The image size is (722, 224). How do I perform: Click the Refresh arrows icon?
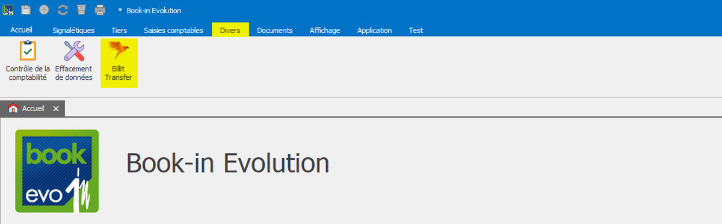click(x=63, y=10)
